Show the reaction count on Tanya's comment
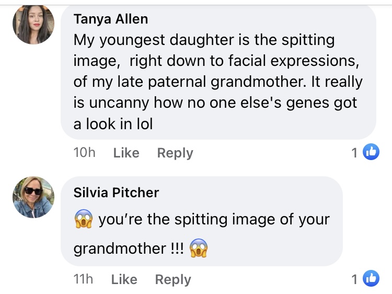The width and height of the screenshot is (392, 294). [355, 153]
